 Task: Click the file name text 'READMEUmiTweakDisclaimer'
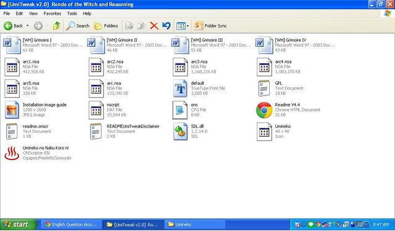(x=133, y=126)
